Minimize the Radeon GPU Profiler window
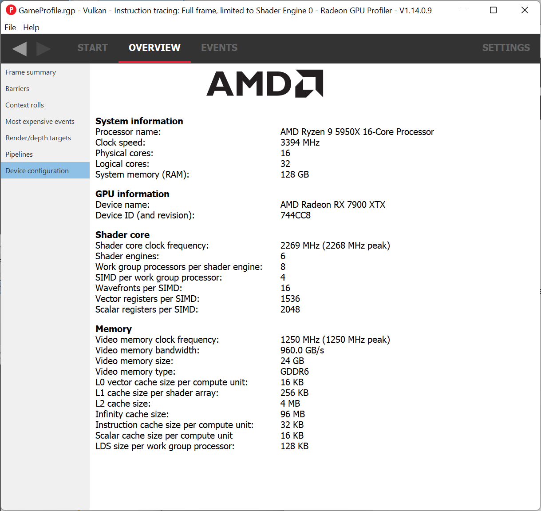The image size is (541, 511). pyautogui.click(x=462, y=10)
